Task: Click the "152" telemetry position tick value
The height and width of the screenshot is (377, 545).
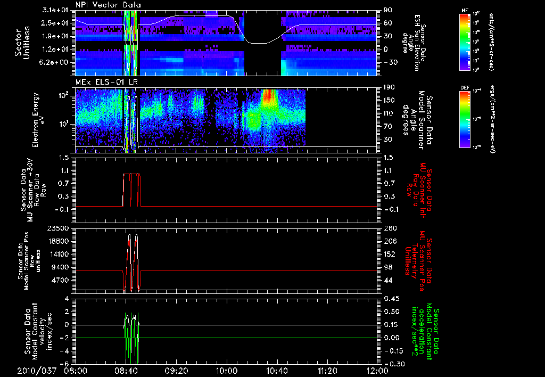Action: [390, 254]
